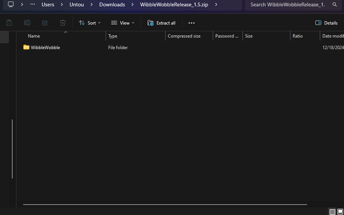Click the Rename icon in toolbar
Screen dimensions: 344x215
(x=27, y=23)
